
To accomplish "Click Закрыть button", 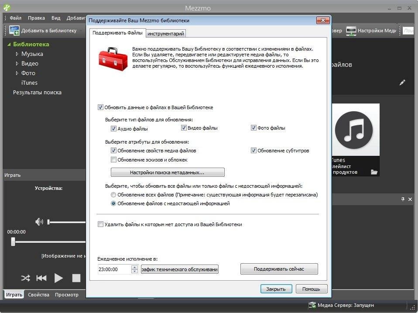I will [276, 289].
